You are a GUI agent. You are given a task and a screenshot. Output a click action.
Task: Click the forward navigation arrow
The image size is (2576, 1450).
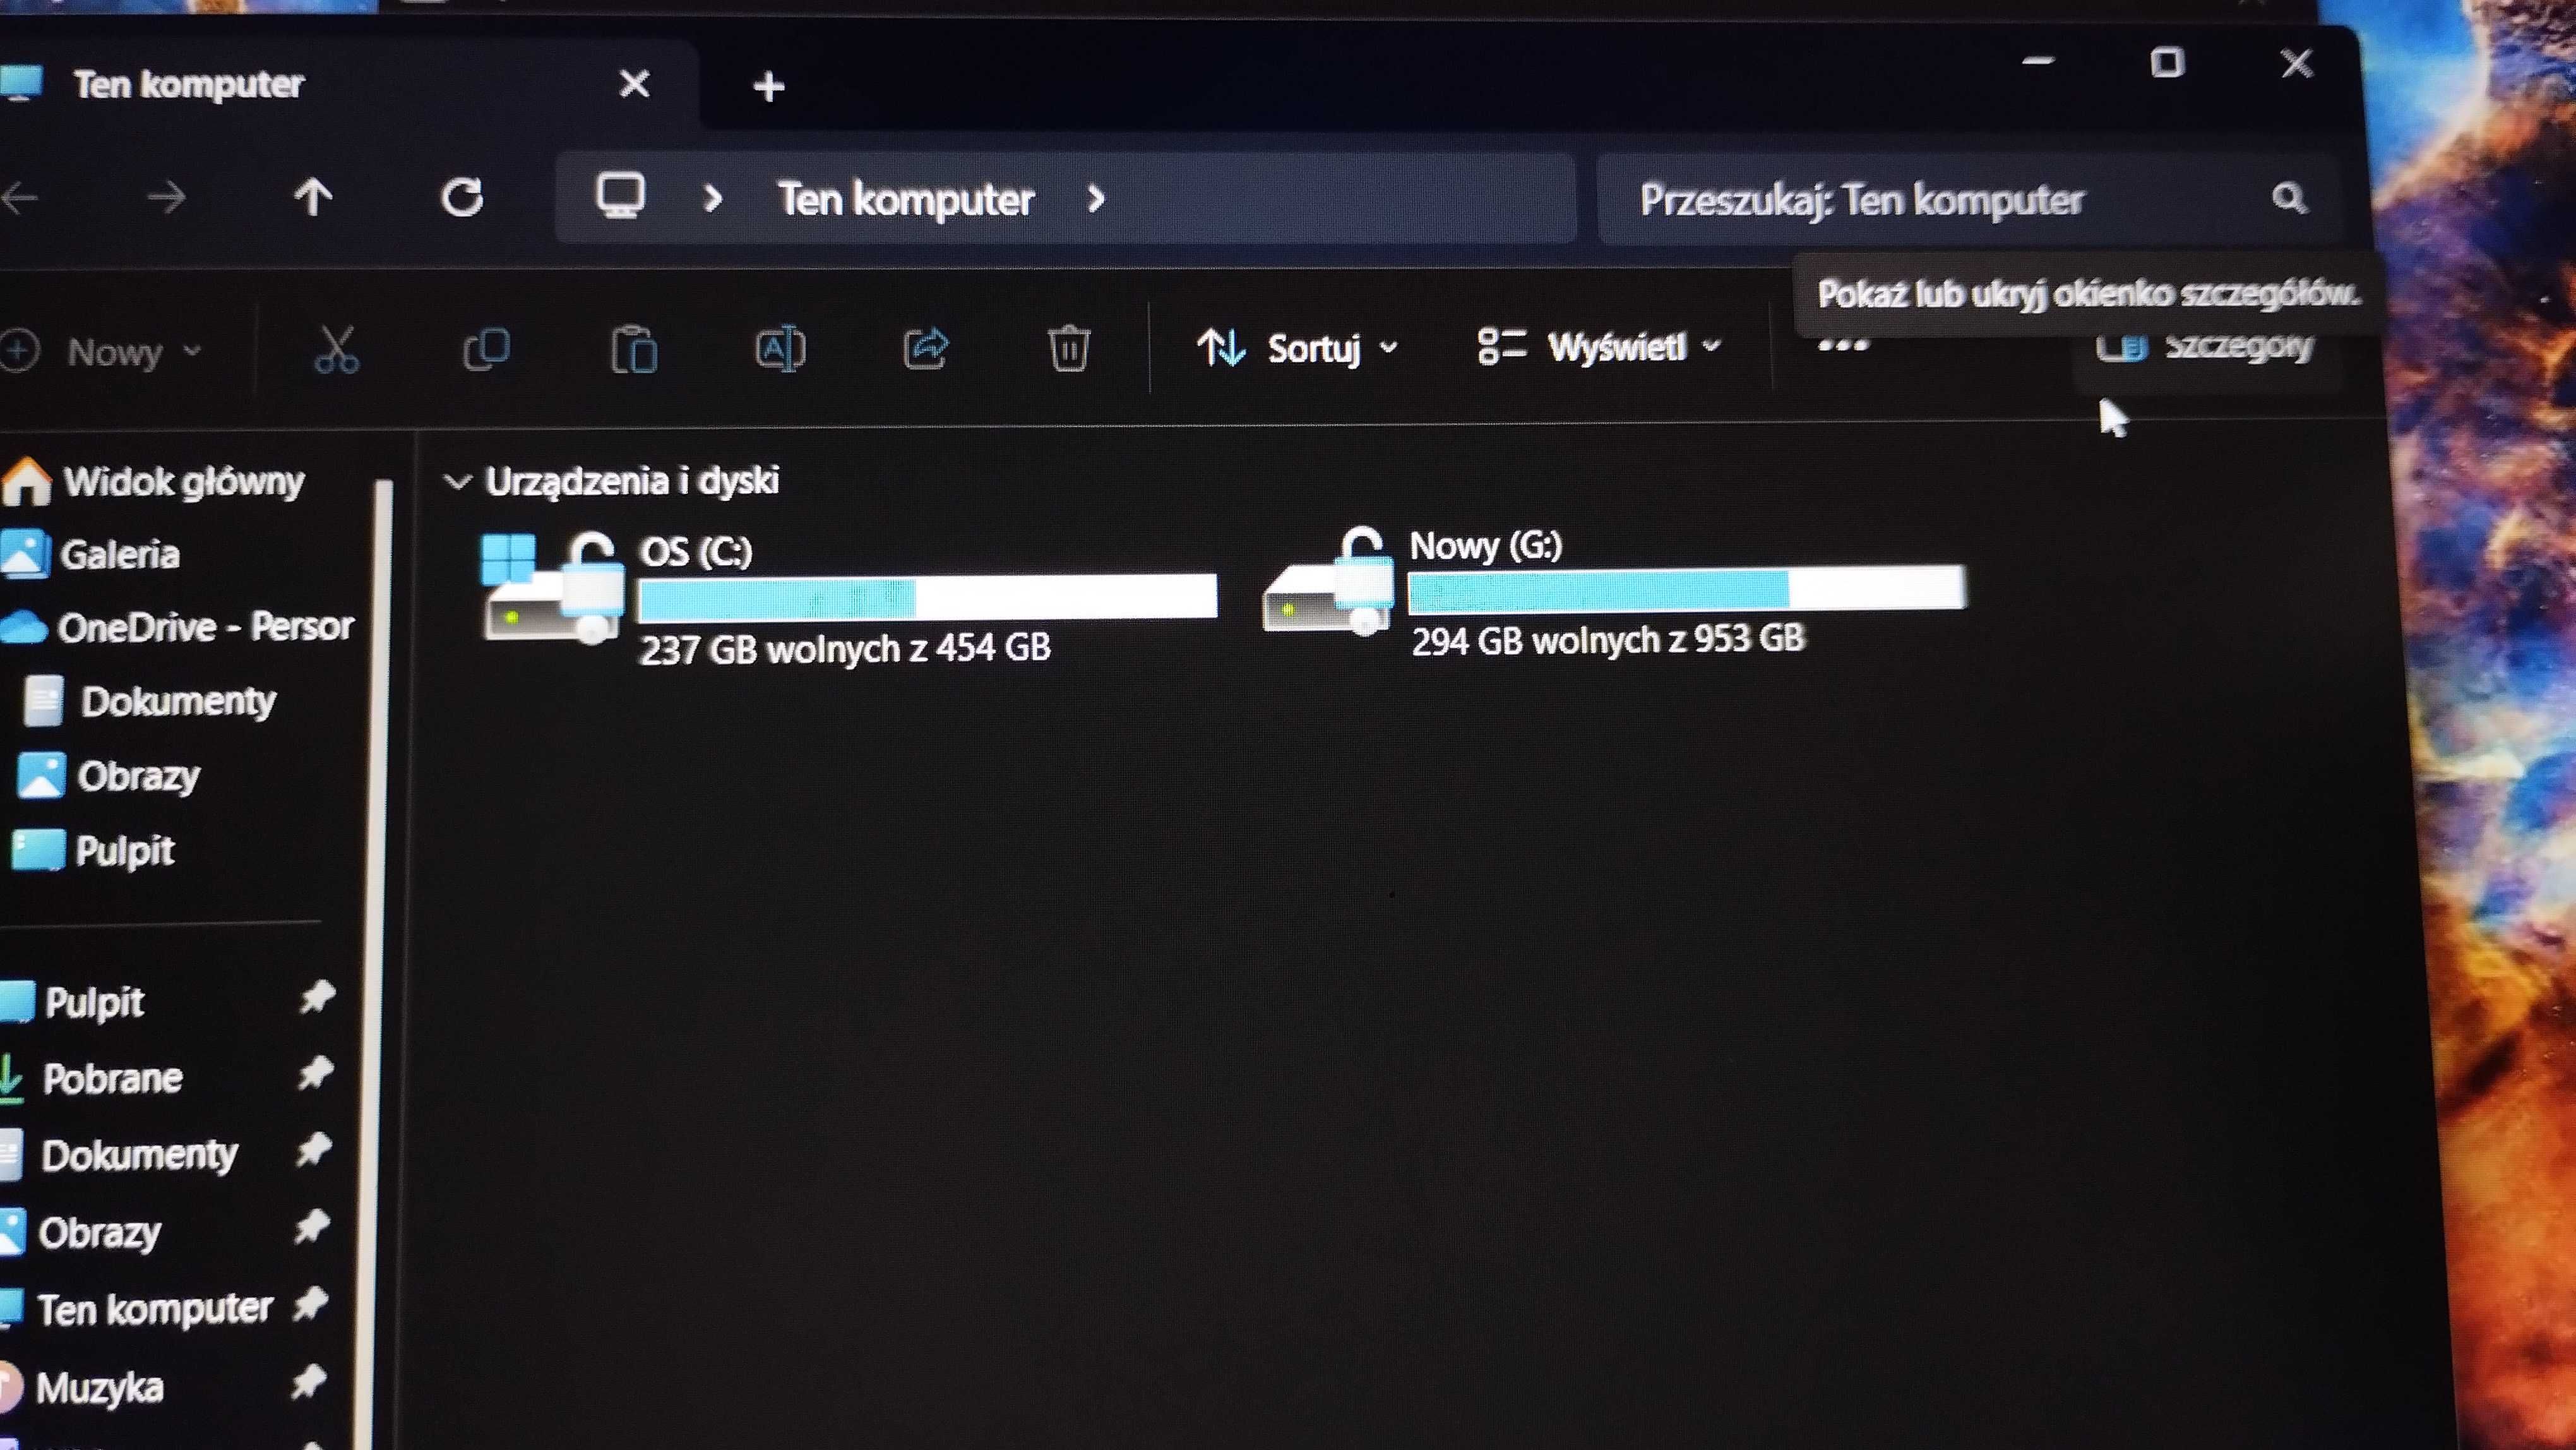[166, 198]
